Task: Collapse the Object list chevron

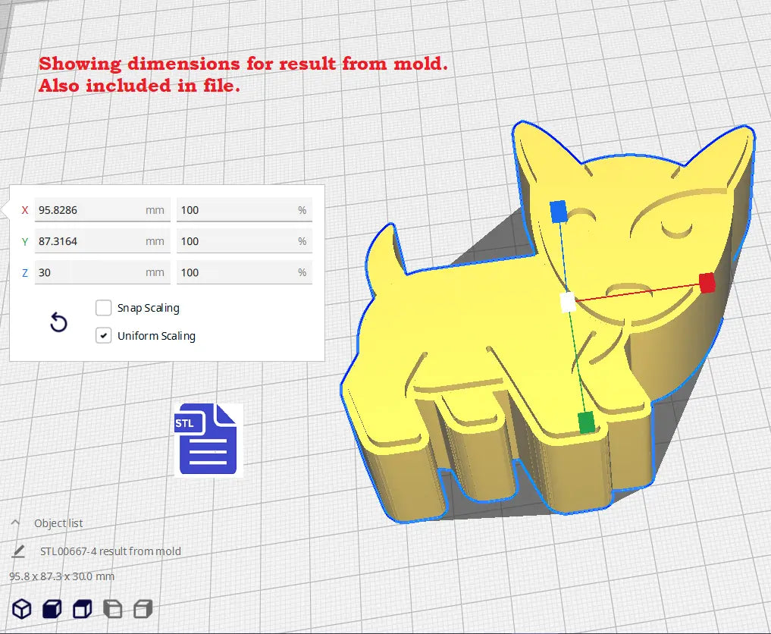Action: point(15,523)
